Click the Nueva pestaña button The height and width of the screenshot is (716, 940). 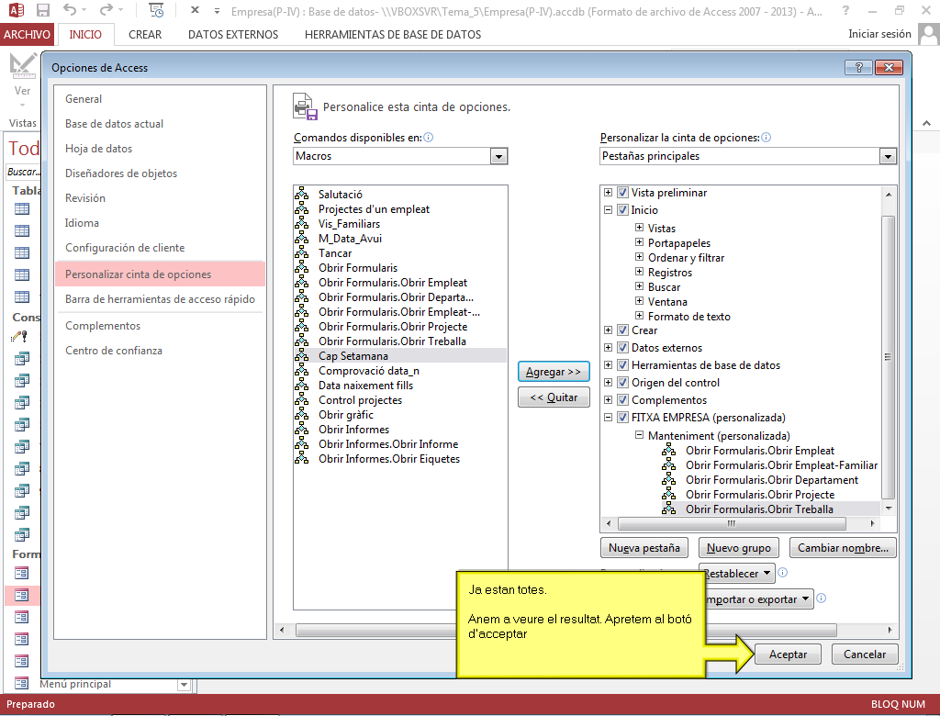[643, 547]
